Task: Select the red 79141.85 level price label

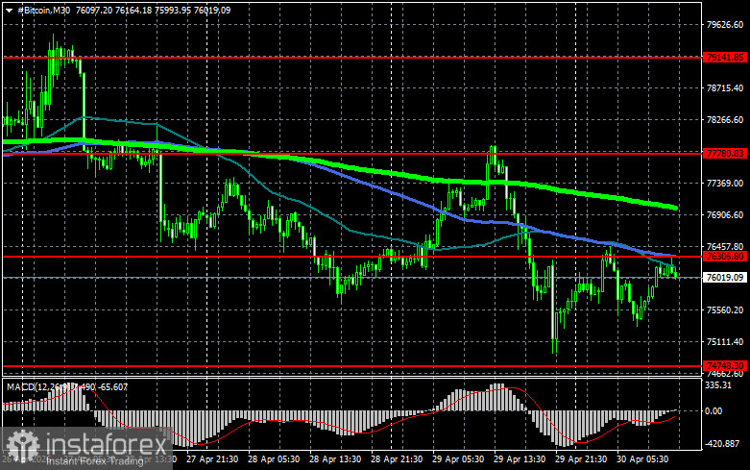Action: point(725,58)
